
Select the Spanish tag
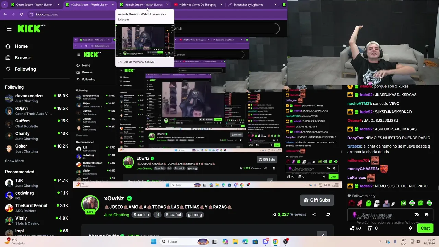point(141,215)
